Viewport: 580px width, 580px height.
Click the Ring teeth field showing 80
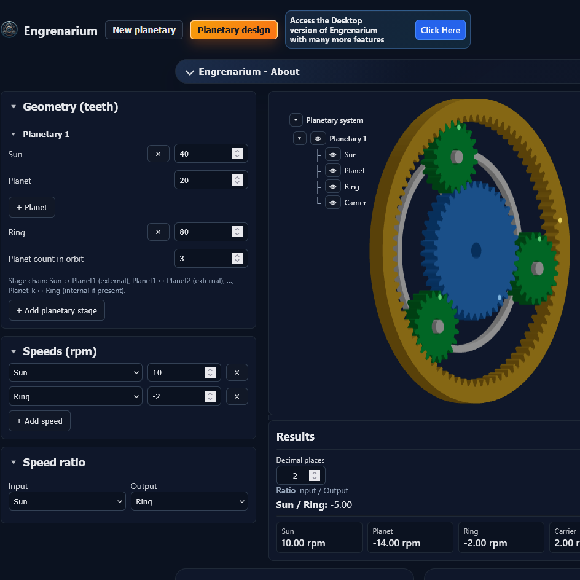211,232
